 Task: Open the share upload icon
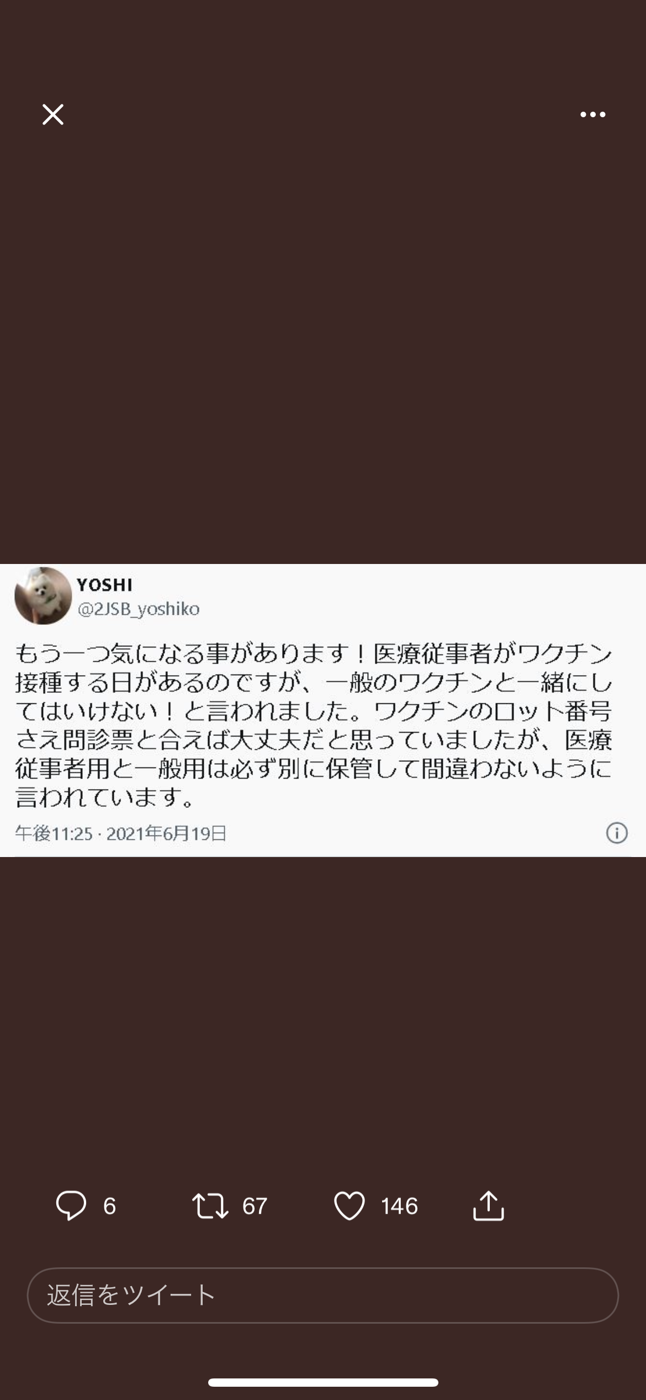[x=489, y=1205]
